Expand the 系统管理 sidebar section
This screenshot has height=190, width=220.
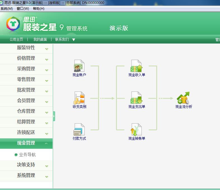26,176
